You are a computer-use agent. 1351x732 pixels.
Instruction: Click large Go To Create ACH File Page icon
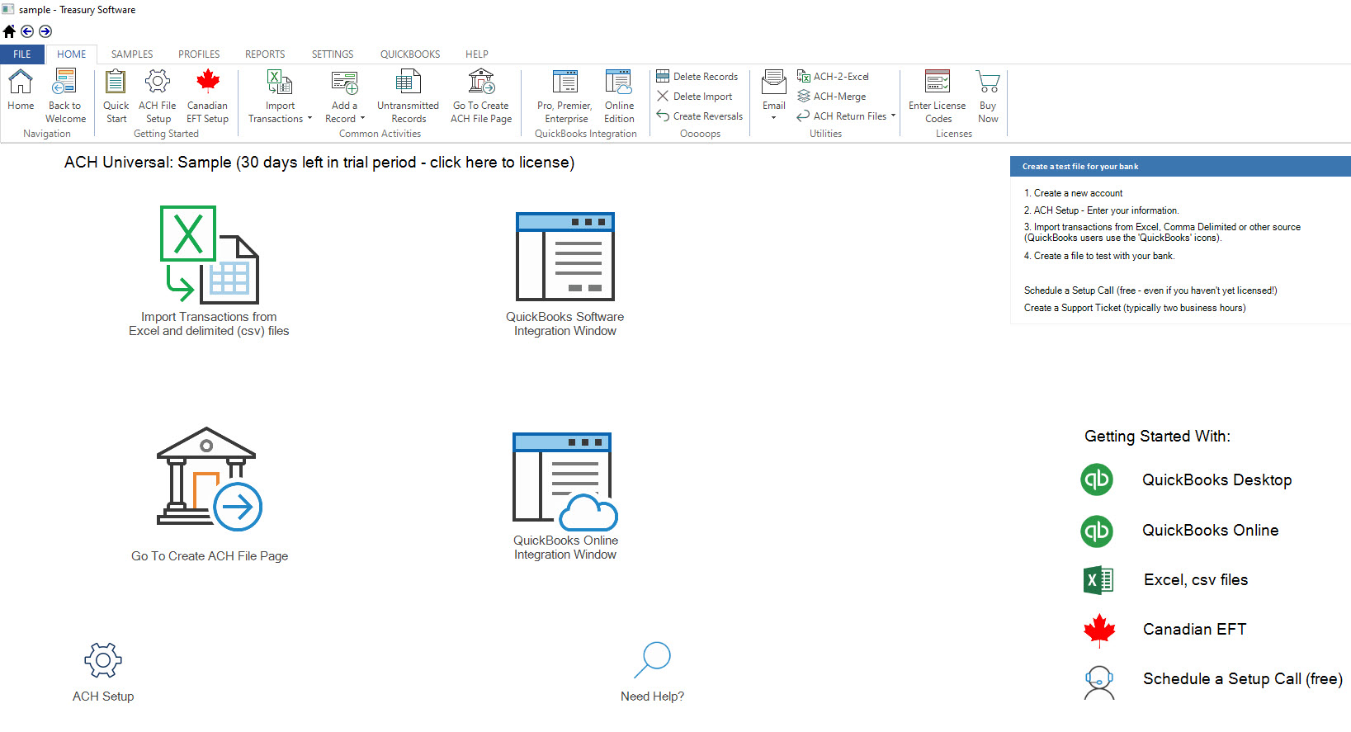(x=210, y=479)
